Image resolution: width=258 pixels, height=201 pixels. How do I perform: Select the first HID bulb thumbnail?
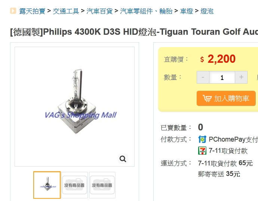(47, 185)
